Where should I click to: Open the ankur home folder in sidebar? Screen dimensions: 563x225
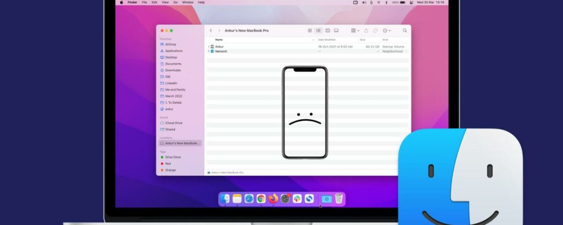coord(167,109)
